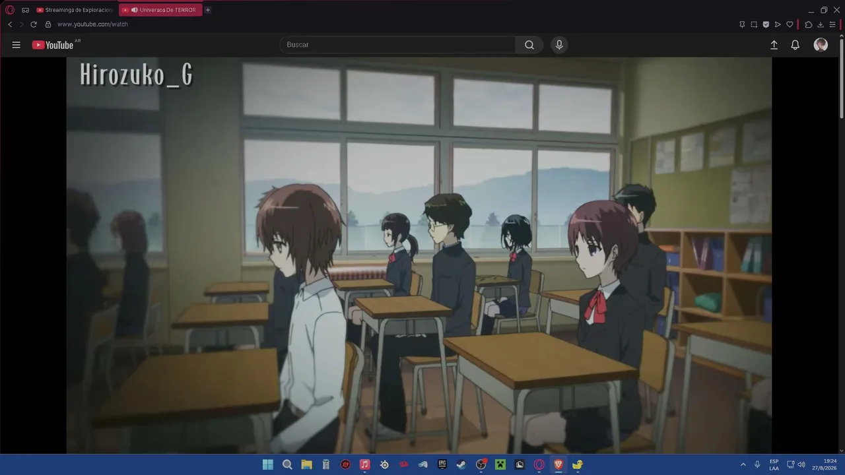Open microphone tray icon settings
The height and width of the screenshot is (475, 845).
pyautogui.click(x=757, y=464)
